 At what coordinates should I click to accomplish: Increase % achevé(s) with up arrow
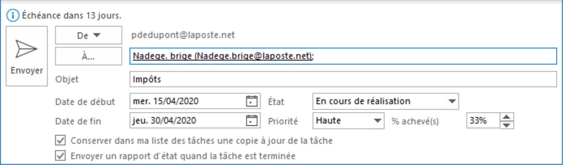click(x=507, y=117)
